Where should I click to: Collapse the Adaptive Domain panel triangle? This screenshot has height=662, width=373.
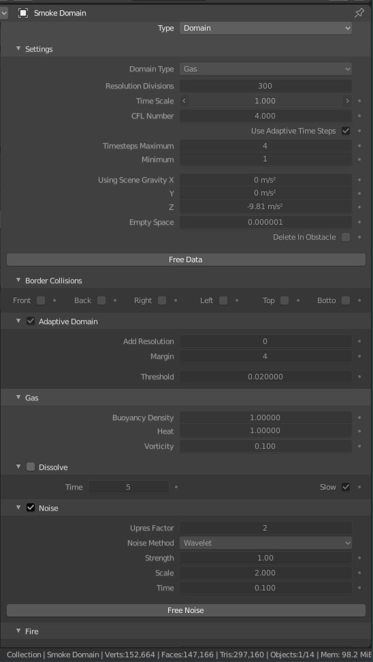[x=18, y=321]
